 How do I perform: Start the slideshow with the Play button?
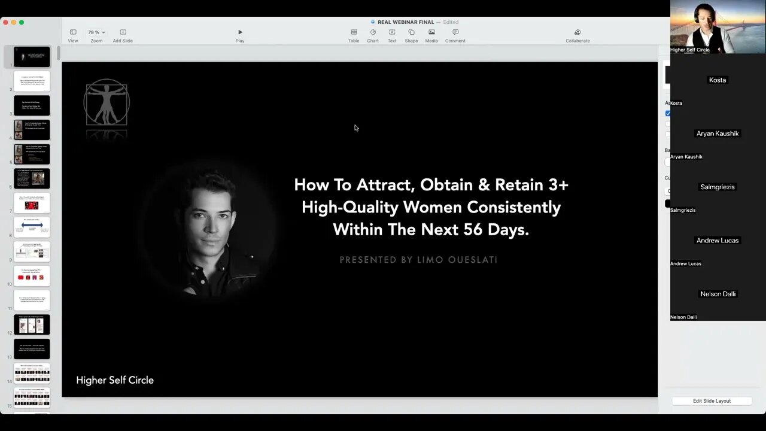coord(240,32)
